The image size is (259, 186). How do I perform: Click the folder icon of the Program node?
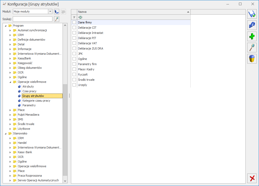click(10, 26)
